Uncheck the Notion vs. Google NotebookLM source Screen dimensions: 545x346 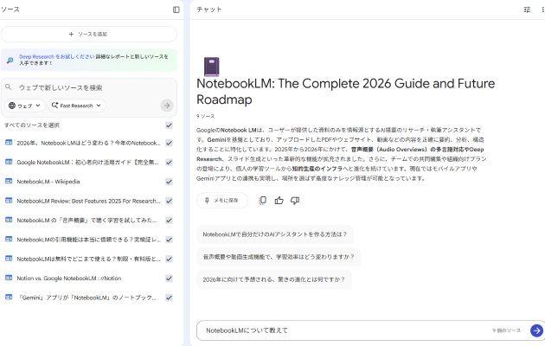click(169, 278)
